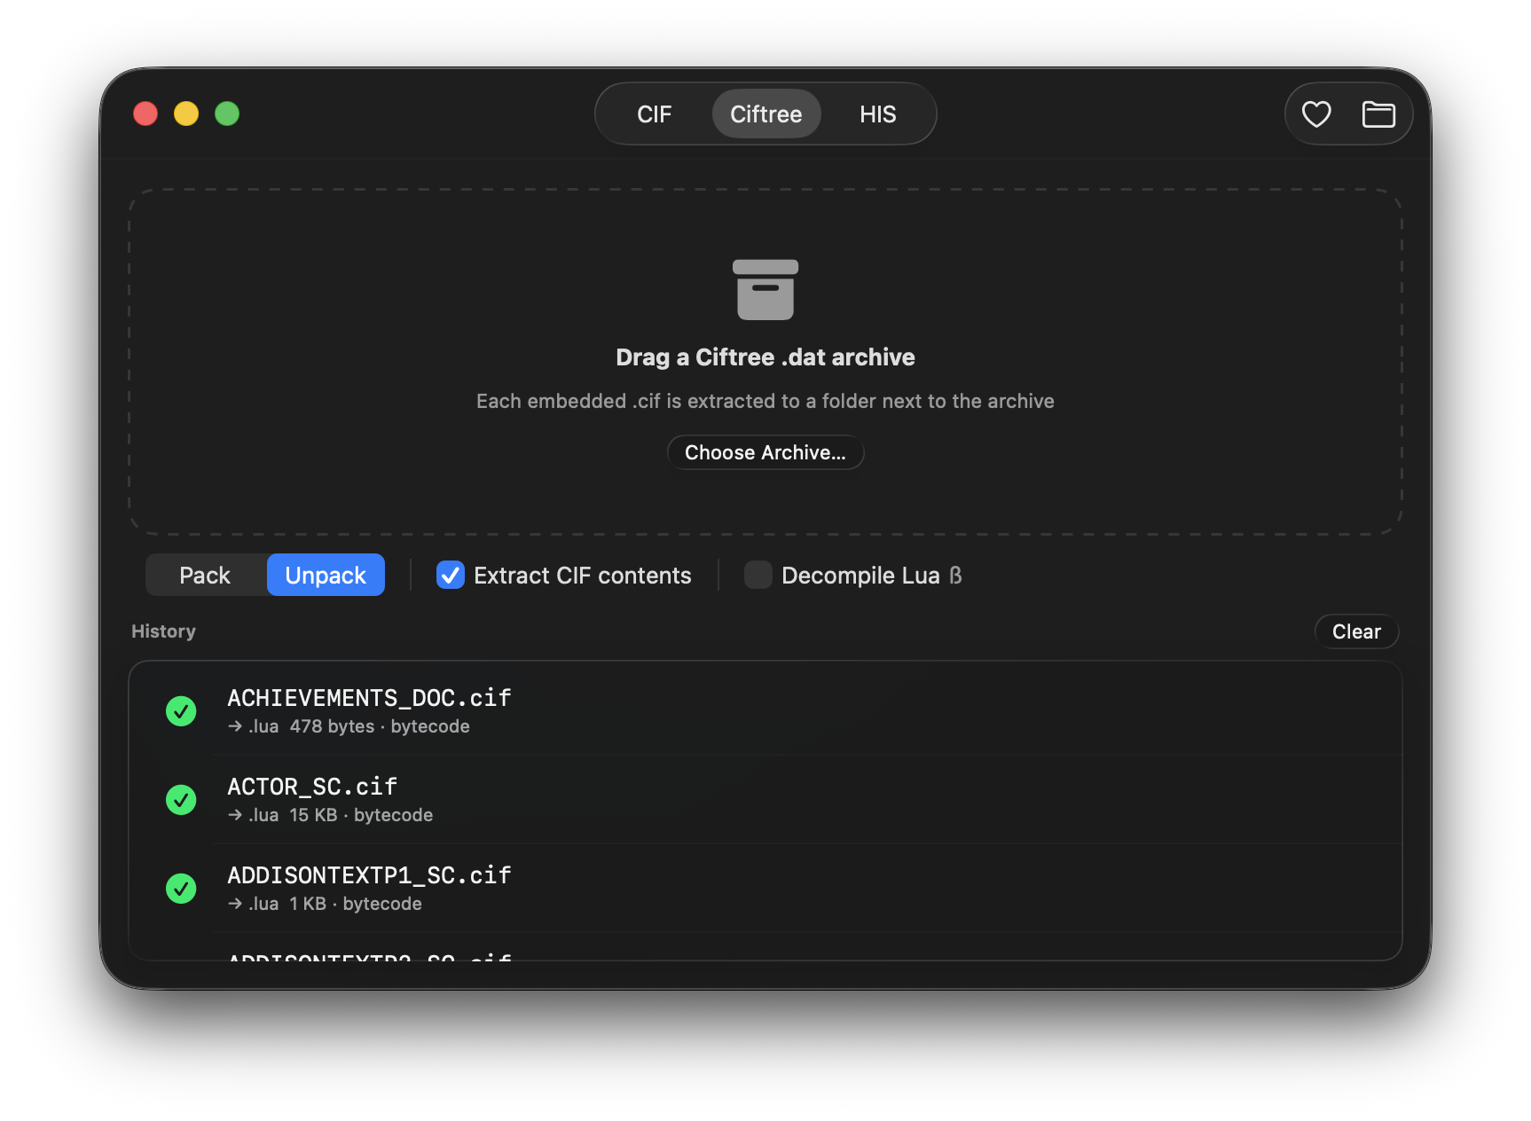
Task: Uncheck Extract CIF contents checkbox
Action: (x=451, y=576)
